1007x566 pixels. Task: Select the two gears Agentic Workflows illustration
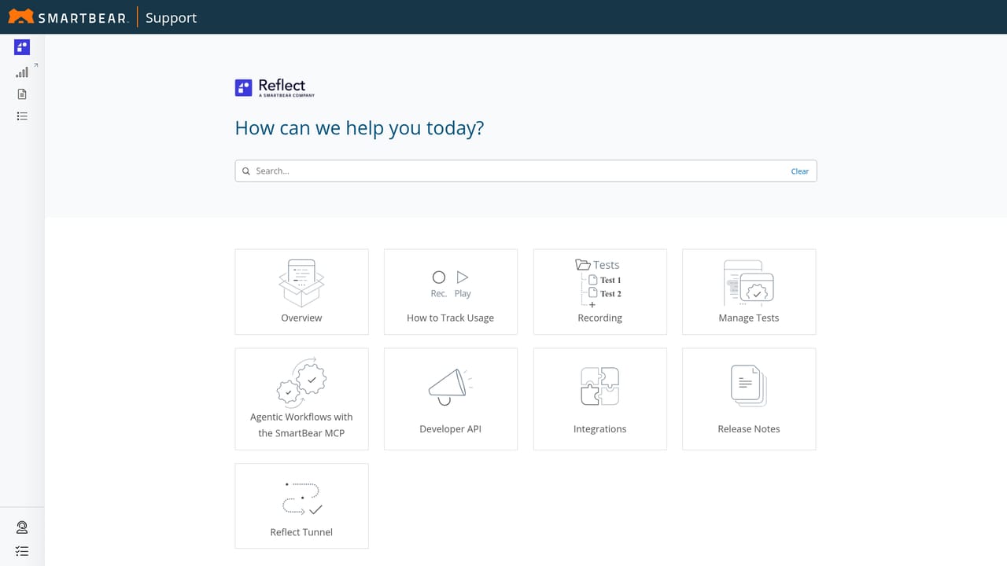pos(301,381)
